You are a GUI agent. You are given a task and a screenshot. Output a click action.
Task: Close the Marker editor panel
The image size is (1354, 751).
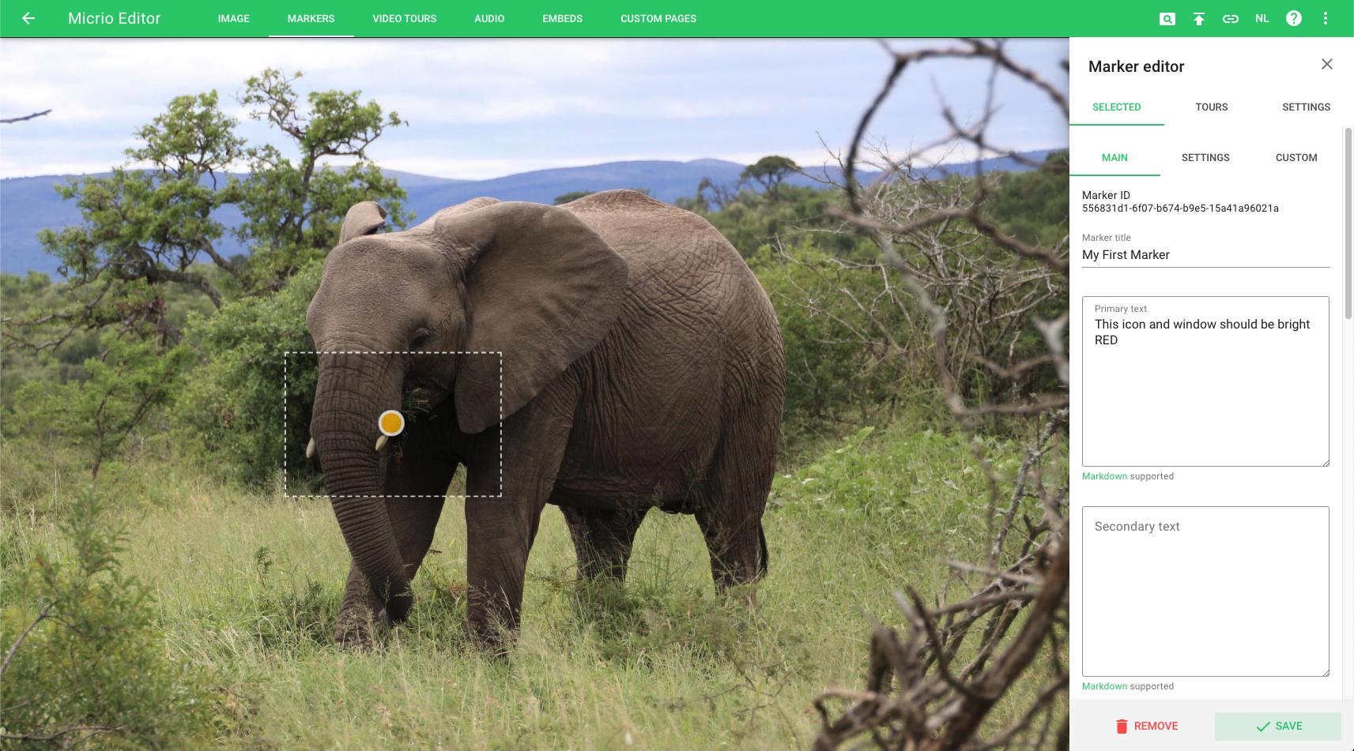1326,65
